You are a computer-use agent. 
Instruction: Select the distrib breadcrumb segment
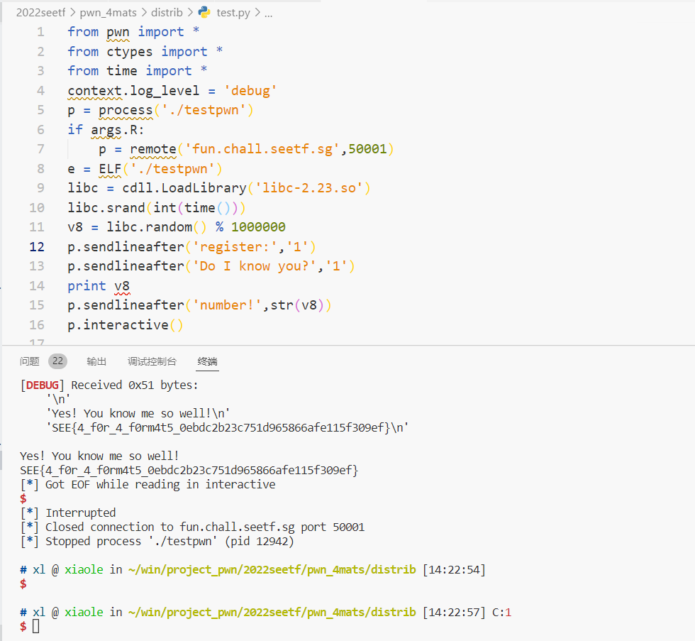pyautogui.click(x=167, y=12)
